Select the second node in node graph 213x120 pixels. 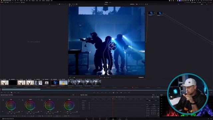(x=160, y=13)
